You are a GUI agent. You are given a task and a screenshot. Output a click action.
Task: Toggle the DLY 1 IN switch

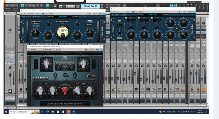[126, 18]
